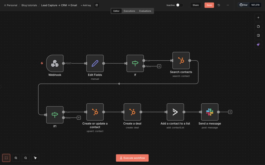
Task: Click the 'manual' label under Edit Fields
Action: 95,79
